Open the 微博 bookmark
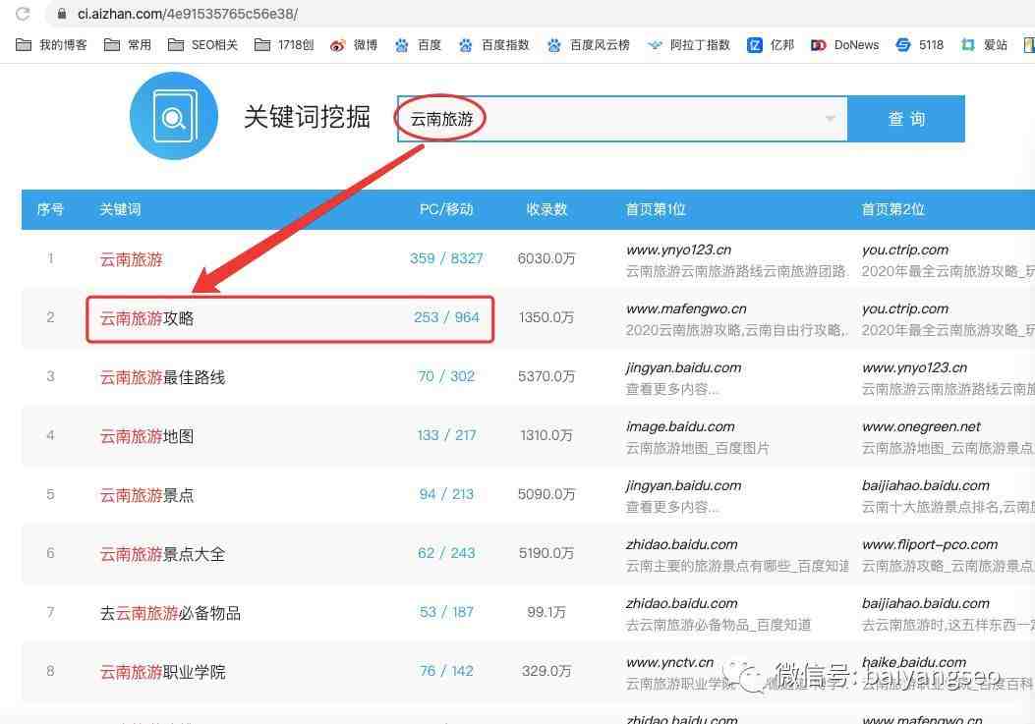The image size is (1035, 724). pyautogui.click(x=354, y=44)
